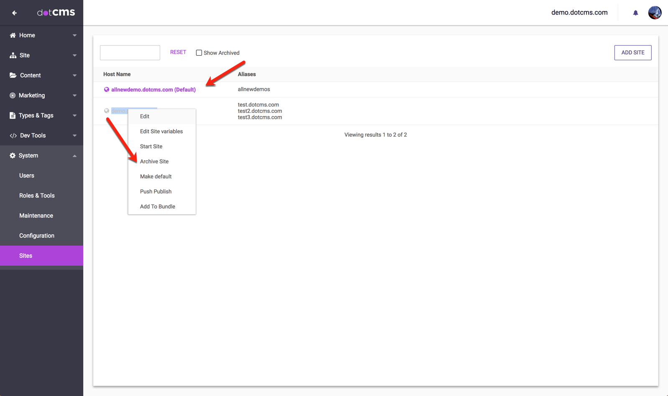Focus the site search input field
The image size is (668, 396).
click(x=130, y=53)
